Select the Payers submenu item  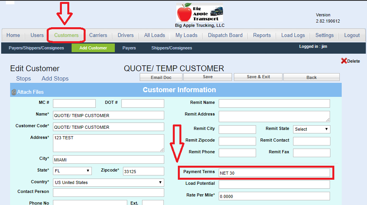(x=129, y=48)
